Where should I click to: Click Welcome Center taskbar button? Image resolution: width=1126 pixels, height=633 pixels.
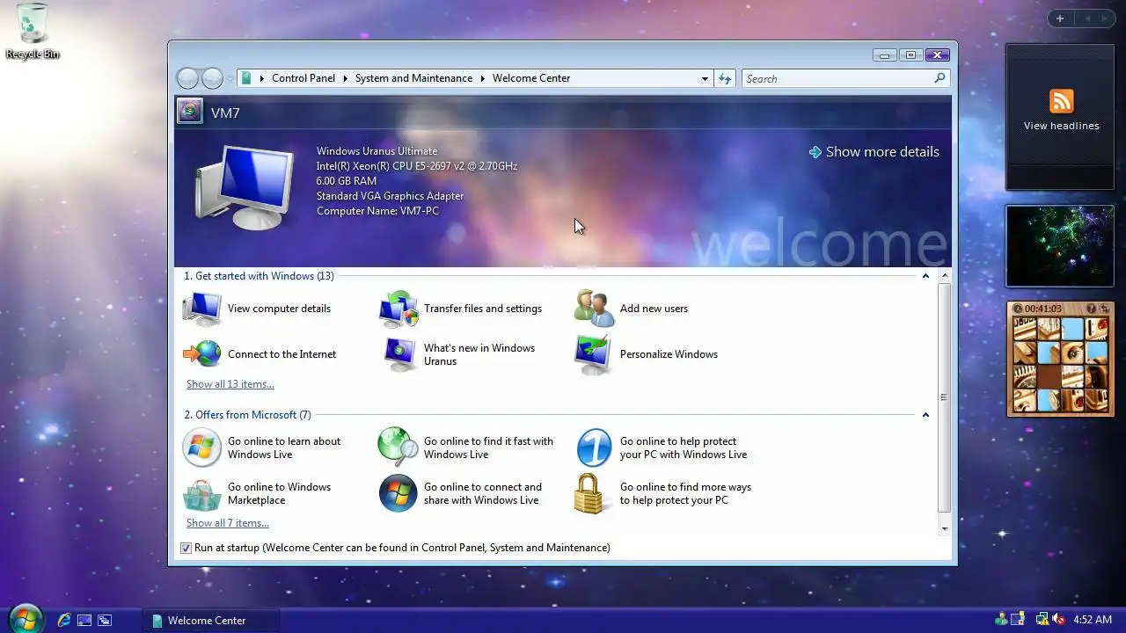coord(211,620)
